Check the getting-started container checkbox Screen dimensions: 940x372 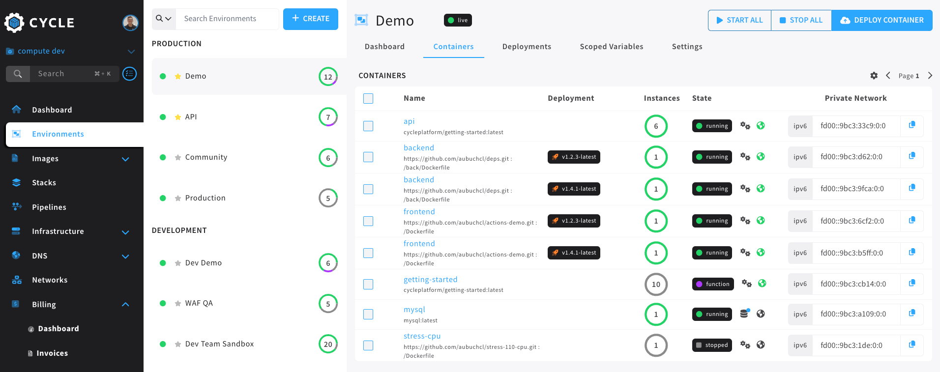coord(368,284)
